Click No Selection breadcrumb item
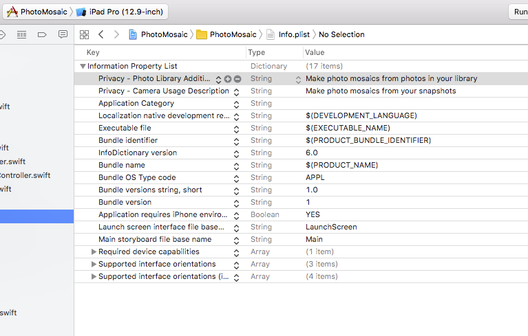The width and height of the screenshot is (528, 336). click(341, 34)
